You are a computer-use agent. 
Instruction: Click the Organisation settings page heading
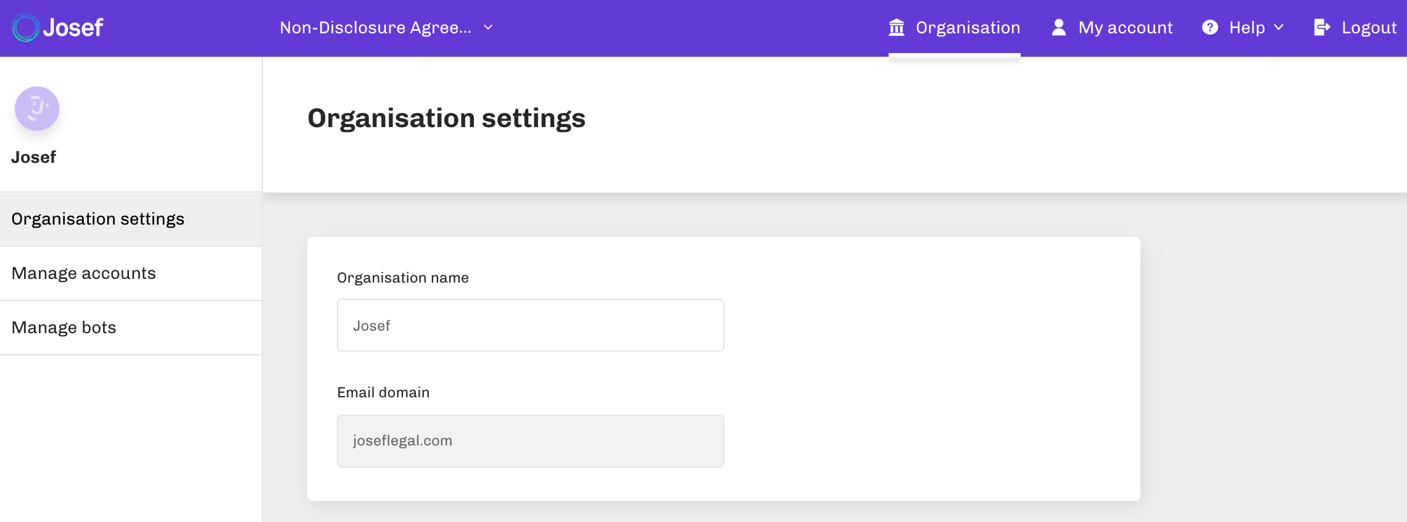[x=446, y=118]
